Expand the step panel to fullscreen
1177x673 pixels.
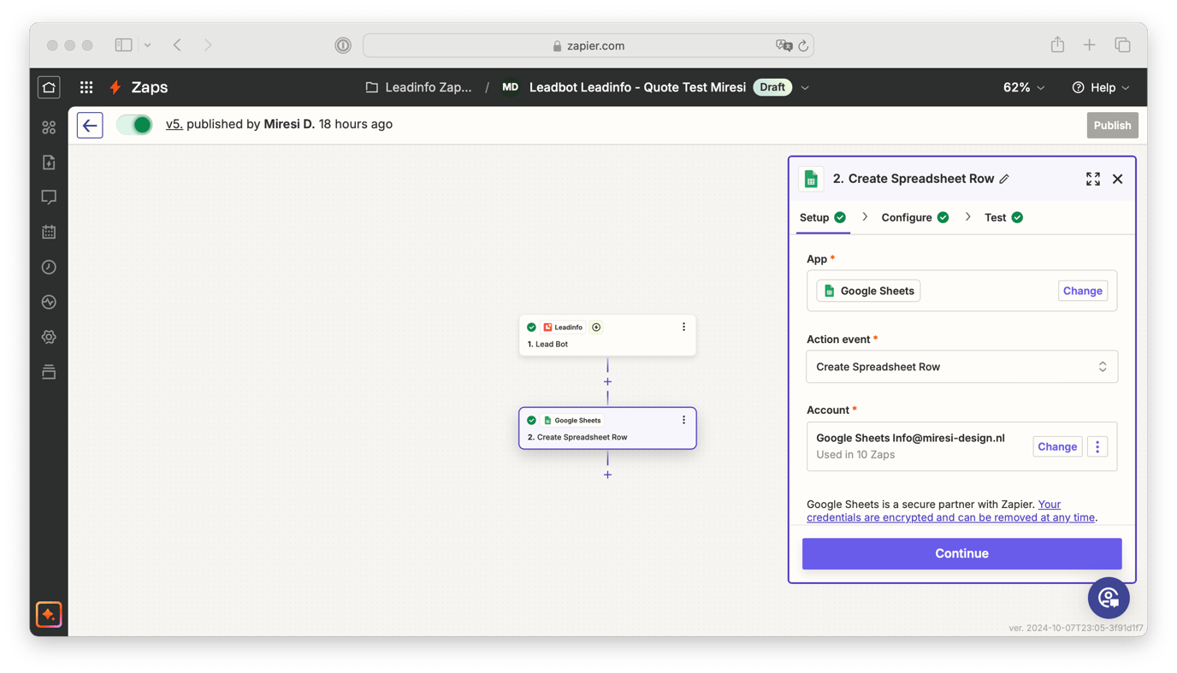click(x=1092, y=179)
